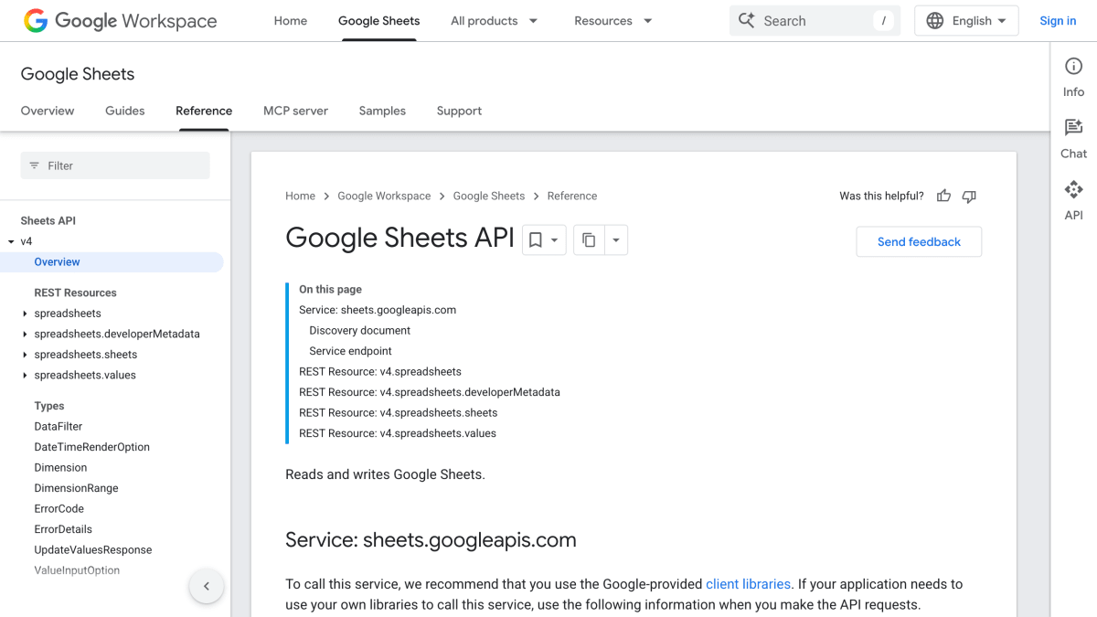The image size is (1097, 617).
Task: Open the English language dropdown
Action: 967,20
